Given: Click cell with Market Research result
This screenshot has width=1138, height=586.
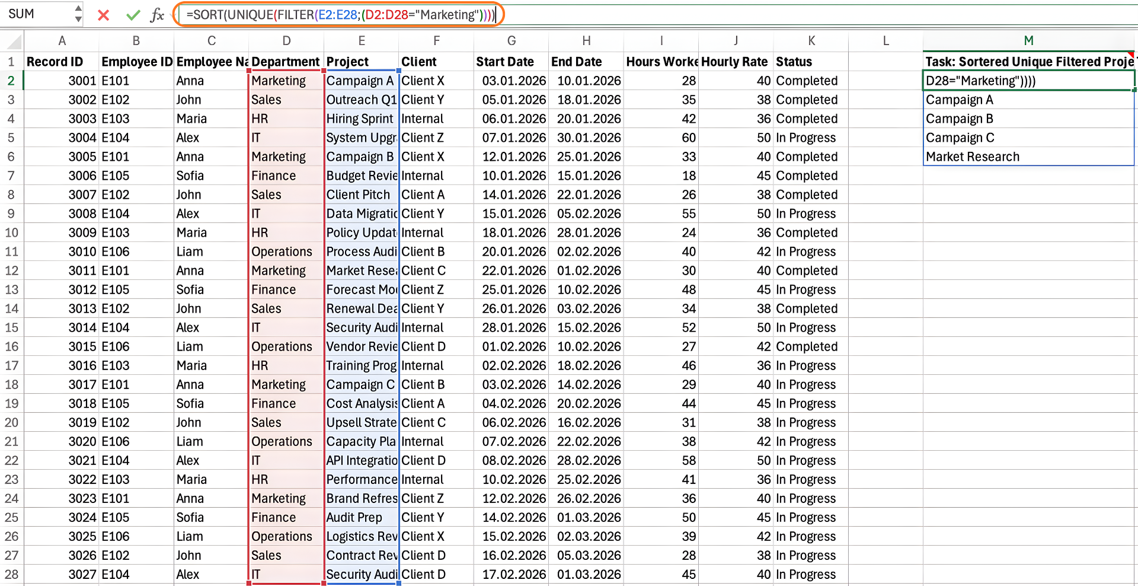Looking at the screenshot, I should point(1028,157).
